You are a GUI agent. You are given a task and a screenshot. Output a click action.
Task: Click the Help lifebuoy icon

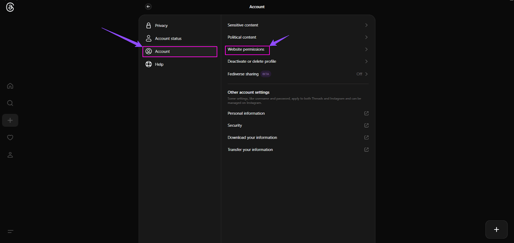148,64
